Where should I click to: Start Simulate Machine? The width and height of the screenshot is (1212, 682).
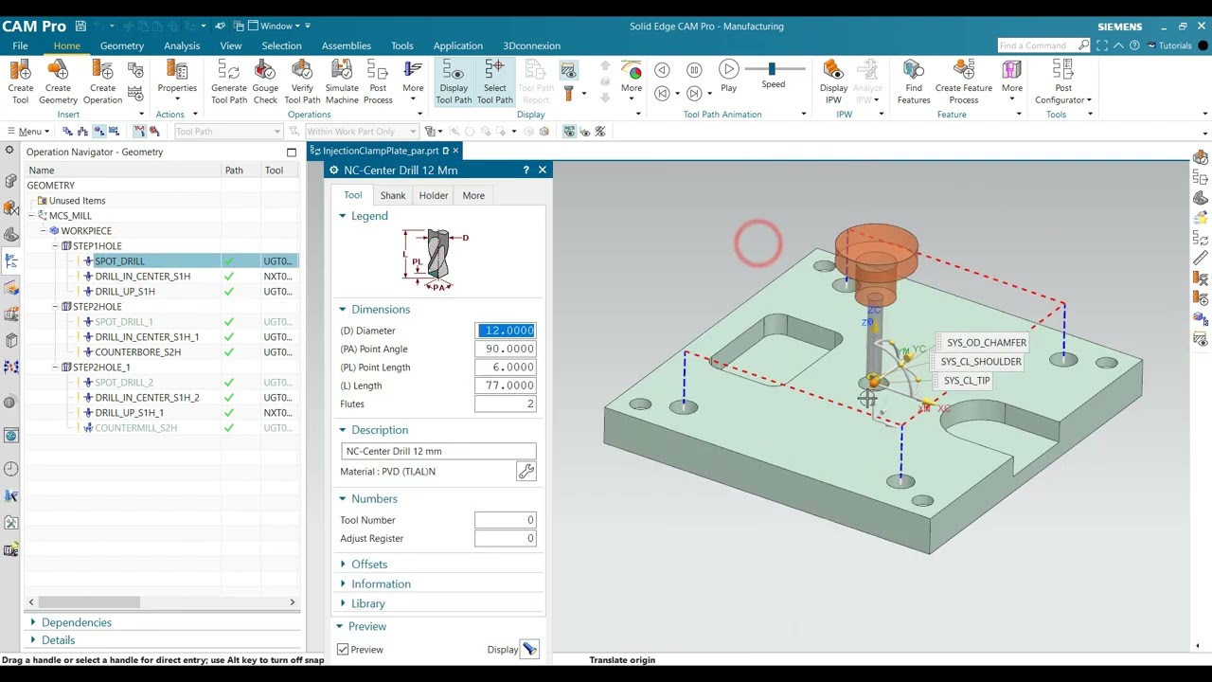click(342, 81)
